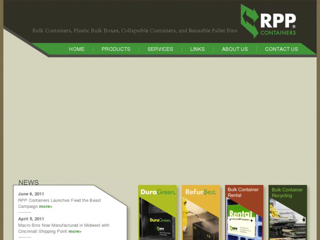Open the RefurBest banner
The width and height of the screenshot is (320, 240).
[x=201, y=212]
